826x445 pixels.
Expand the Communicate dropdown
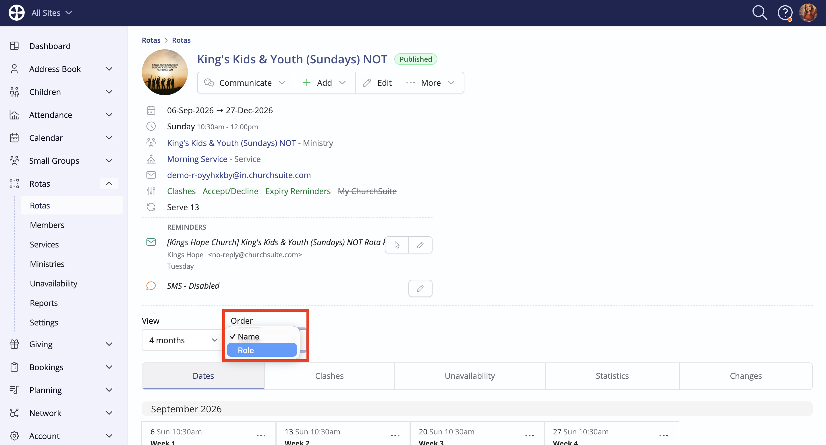pos(246,83)
